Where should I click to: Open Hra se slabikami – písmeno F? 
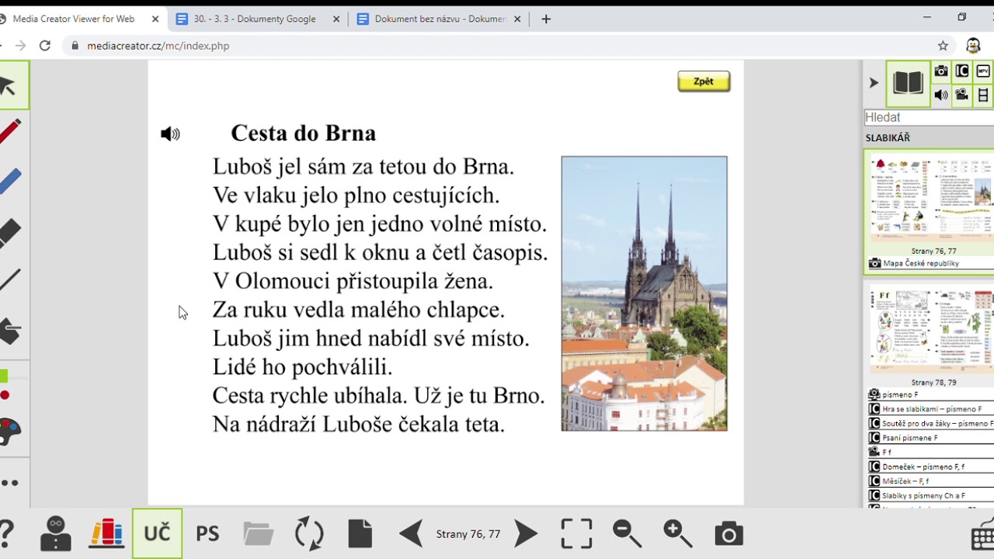coord(930,409)
